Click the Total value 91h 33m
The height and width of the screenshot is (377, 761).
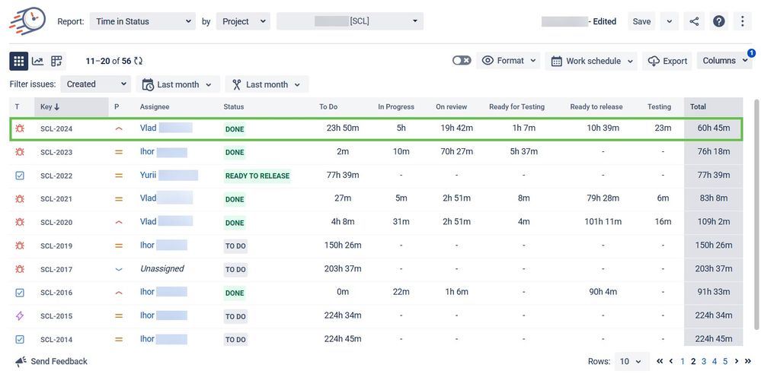712,292
